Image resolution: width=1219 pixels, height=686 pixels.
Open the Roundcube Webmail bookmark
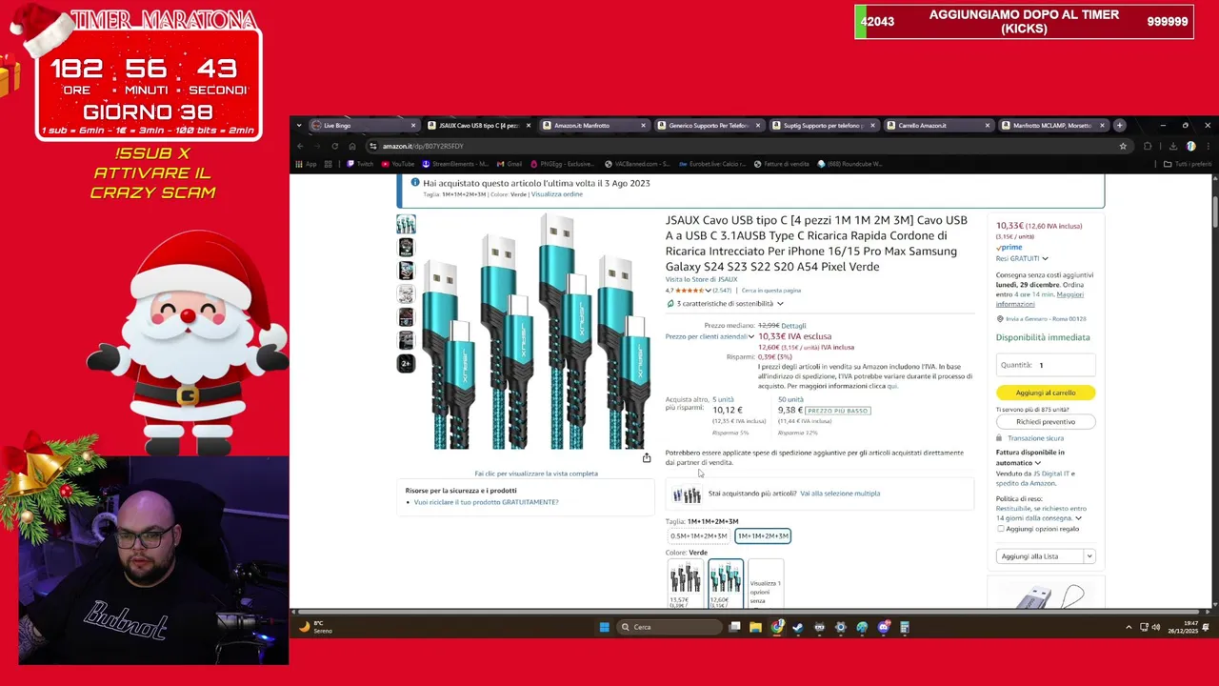click(851, 164)
